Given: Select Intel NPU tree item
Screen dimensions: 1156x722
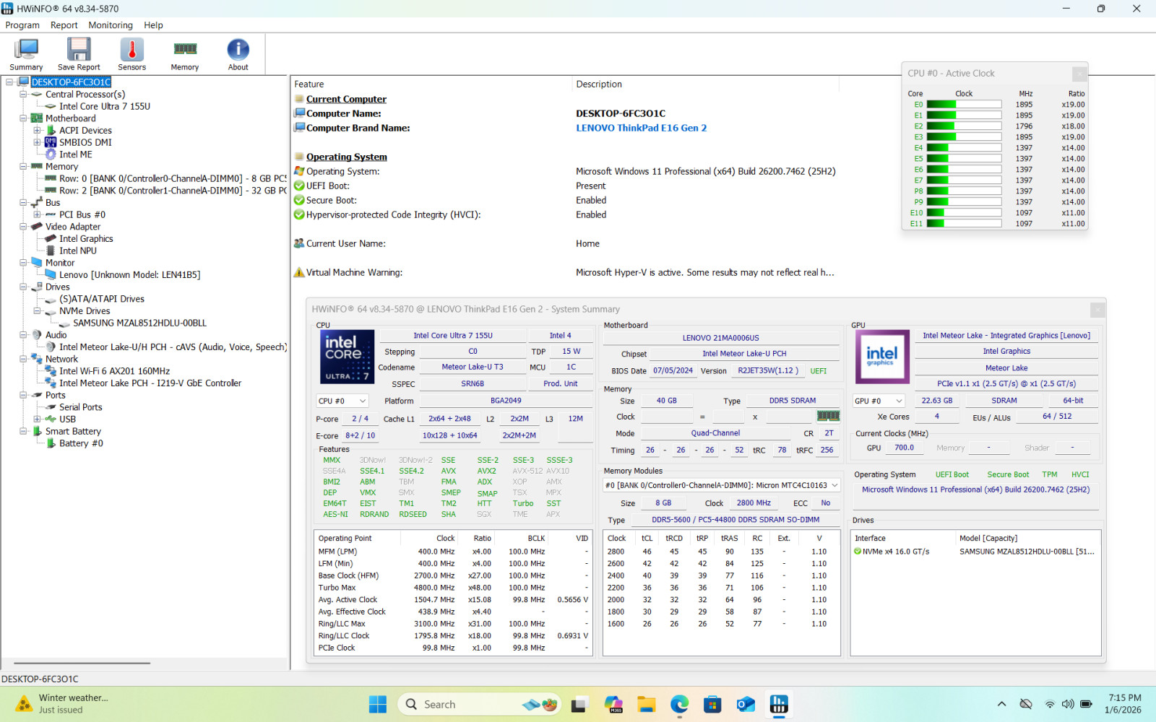Looking at the screenshot, I should click(77, 251).
